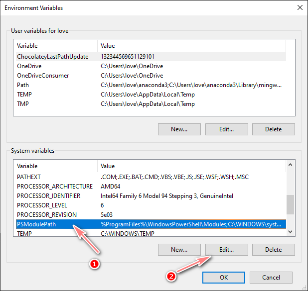308x291 pixels.
Task: Click New button under user variables
Action: tap(179, 129)
